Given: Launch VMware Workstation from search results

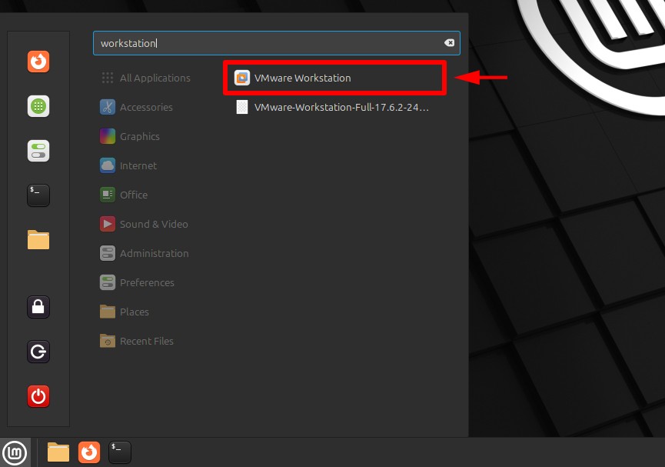Looking at the screenshot, I should click(x=334, y=78).
